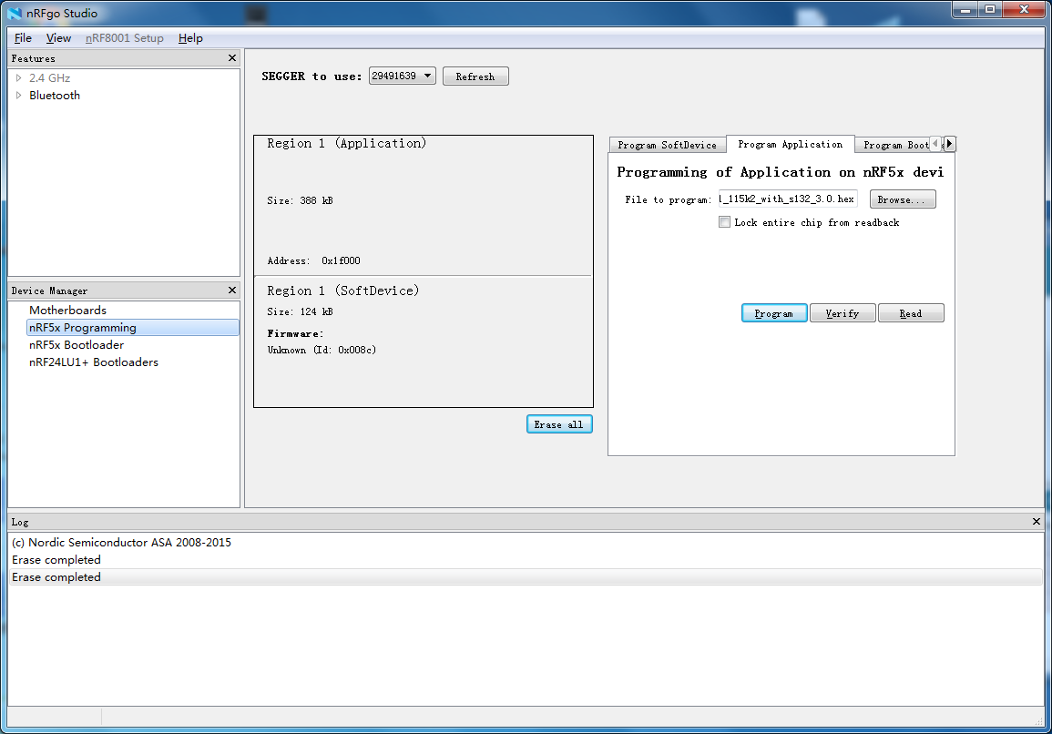Image resolution: width=1052 pixels, height=734 pixels.
Task: Click the Size: 388 kB text
Action: 300,200
